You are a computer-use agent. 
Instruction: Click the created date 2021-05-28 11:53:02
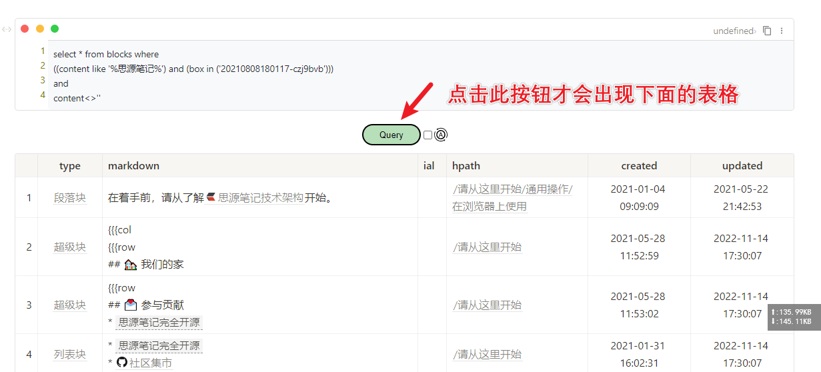point(639,305)
